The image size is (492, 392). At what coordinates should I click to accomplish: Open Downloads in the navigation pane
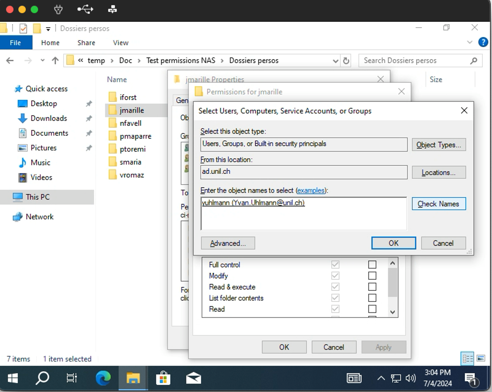pos(49,118)
